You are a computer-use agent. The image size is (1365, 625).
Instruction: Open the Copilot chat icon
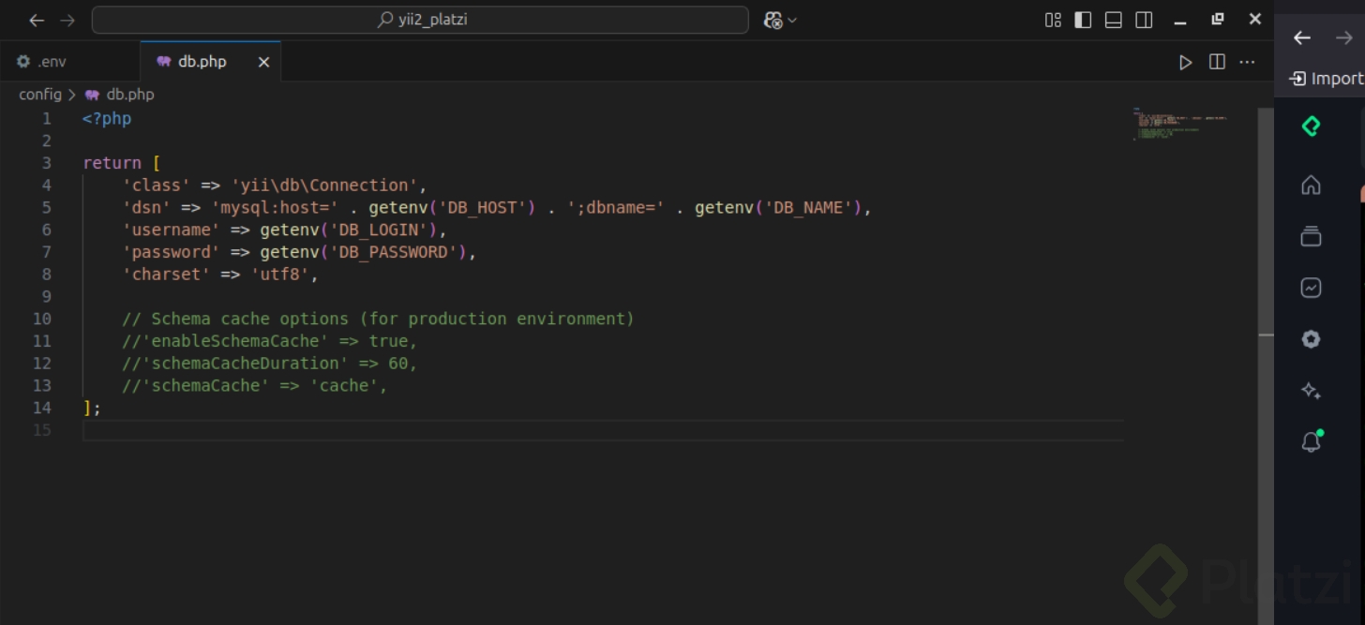773,20
